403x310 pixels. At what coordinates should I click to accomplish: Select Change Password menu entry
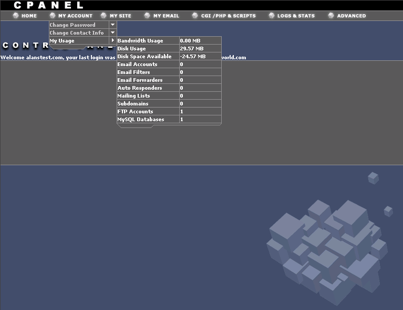pos(73,25)
